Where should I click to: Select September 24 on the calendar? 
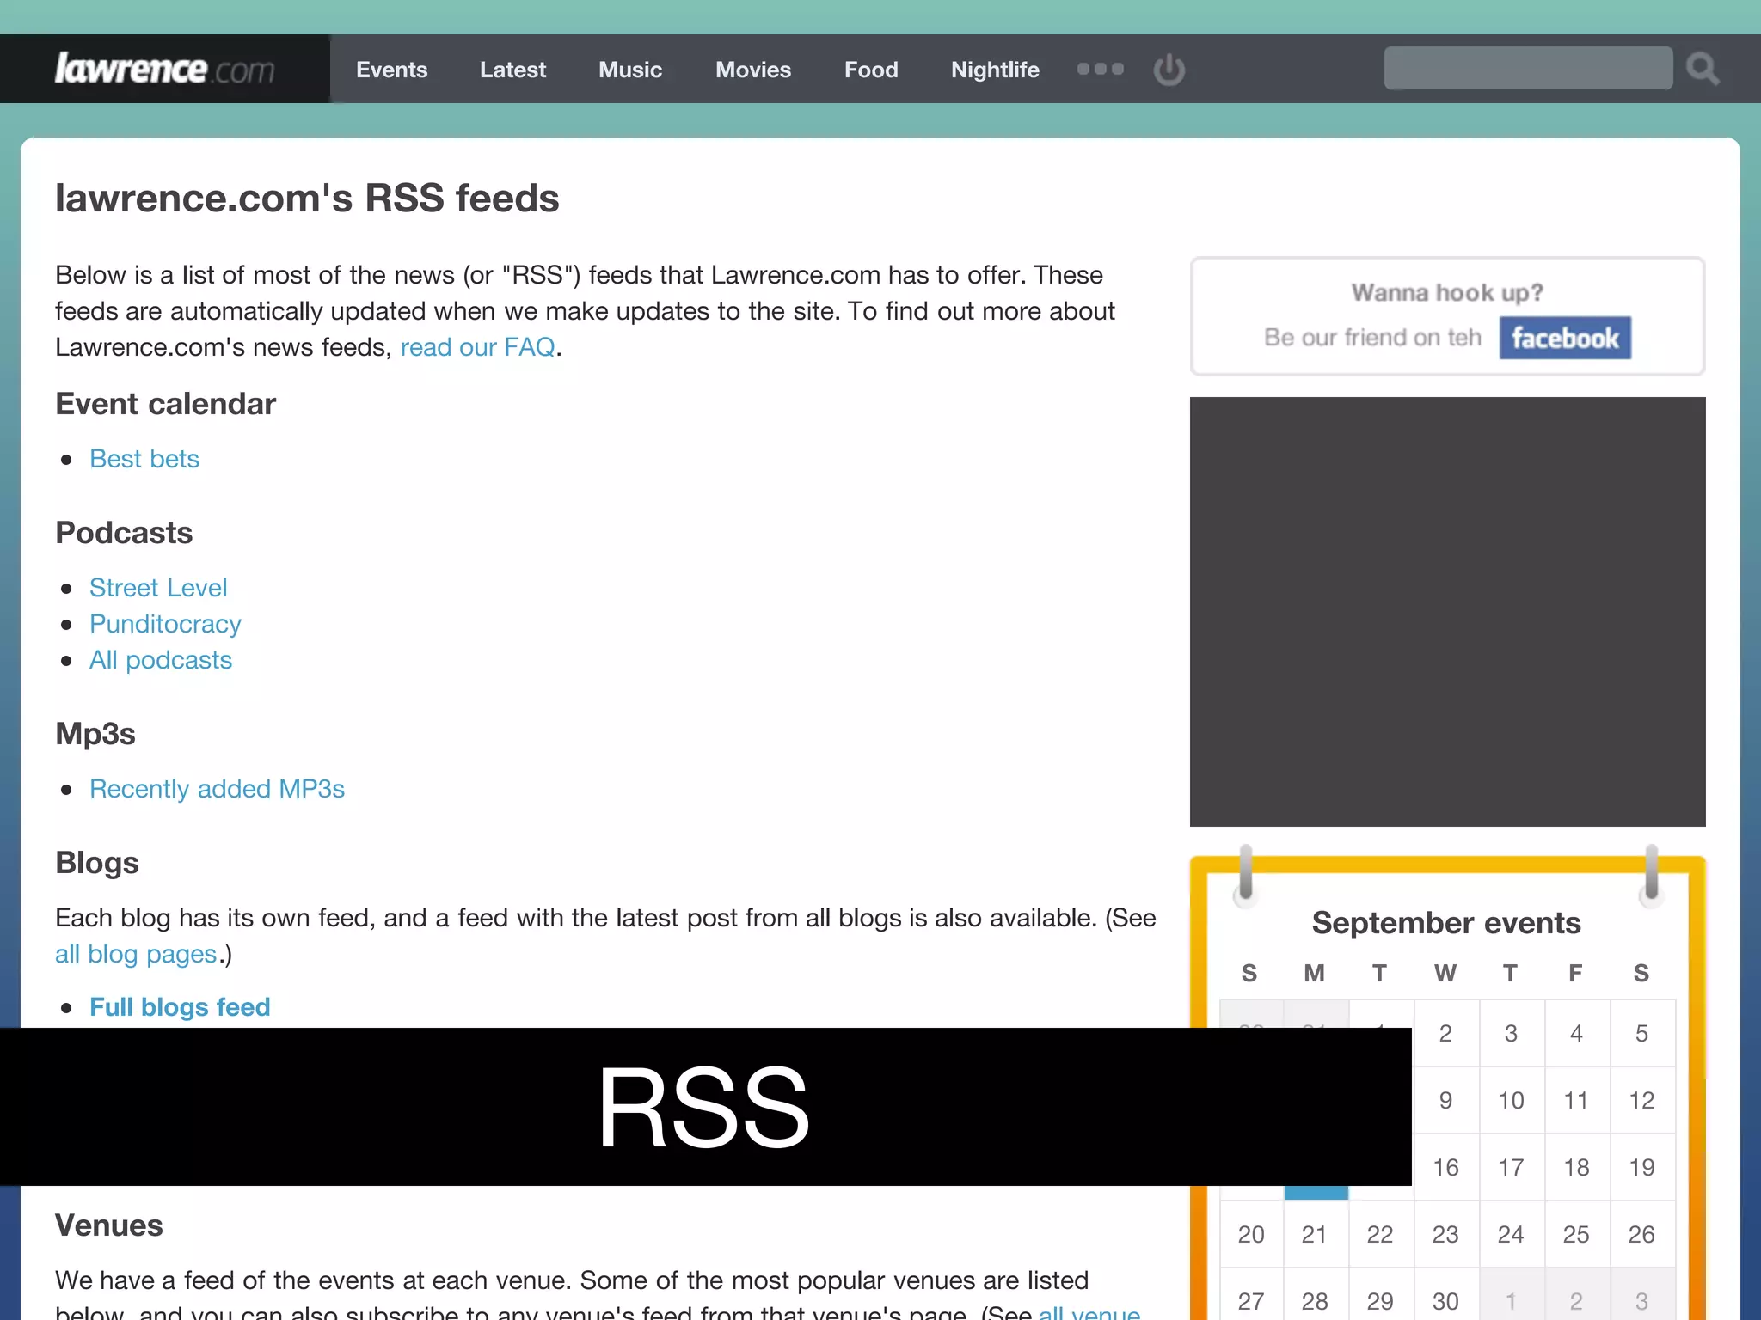(1511, 1234)
